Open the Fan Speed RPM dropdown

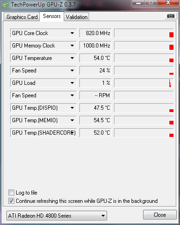click(x=72, y=95)
